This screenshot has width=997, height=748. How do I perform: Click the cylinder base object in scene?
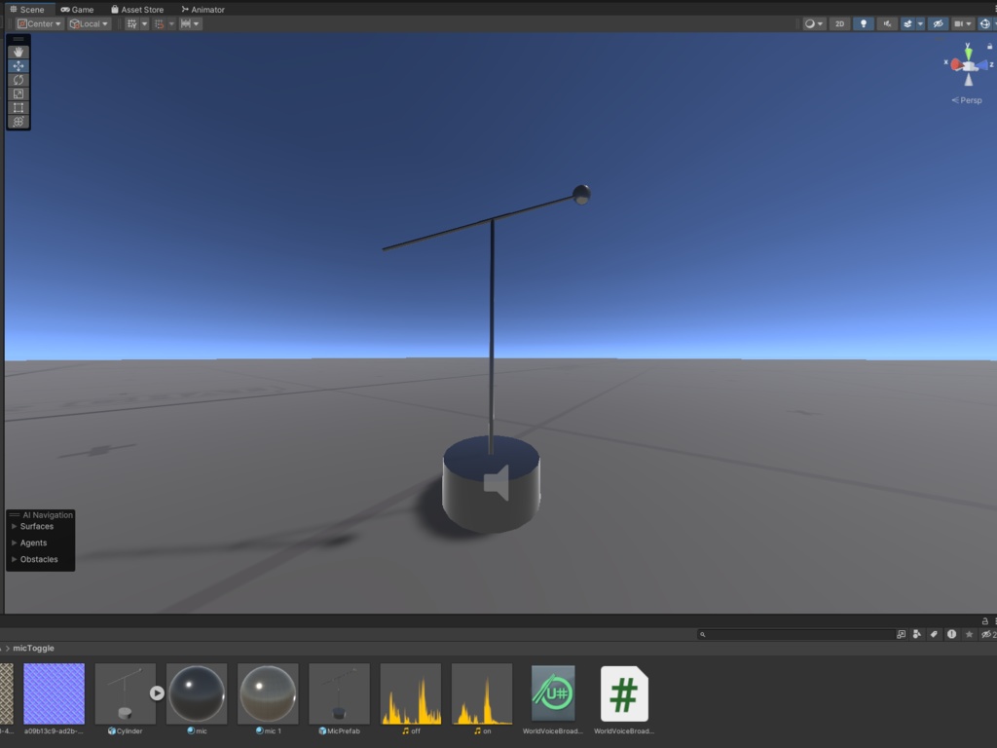491,485
